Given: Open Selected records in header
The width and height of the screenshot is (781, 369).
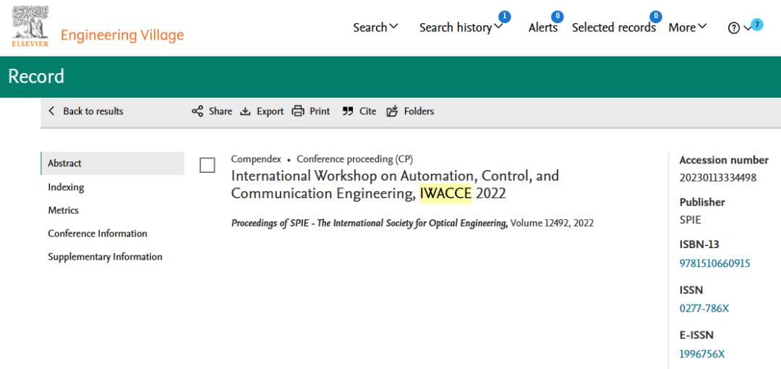Looking at the screenshot, I should click(613, 27).
